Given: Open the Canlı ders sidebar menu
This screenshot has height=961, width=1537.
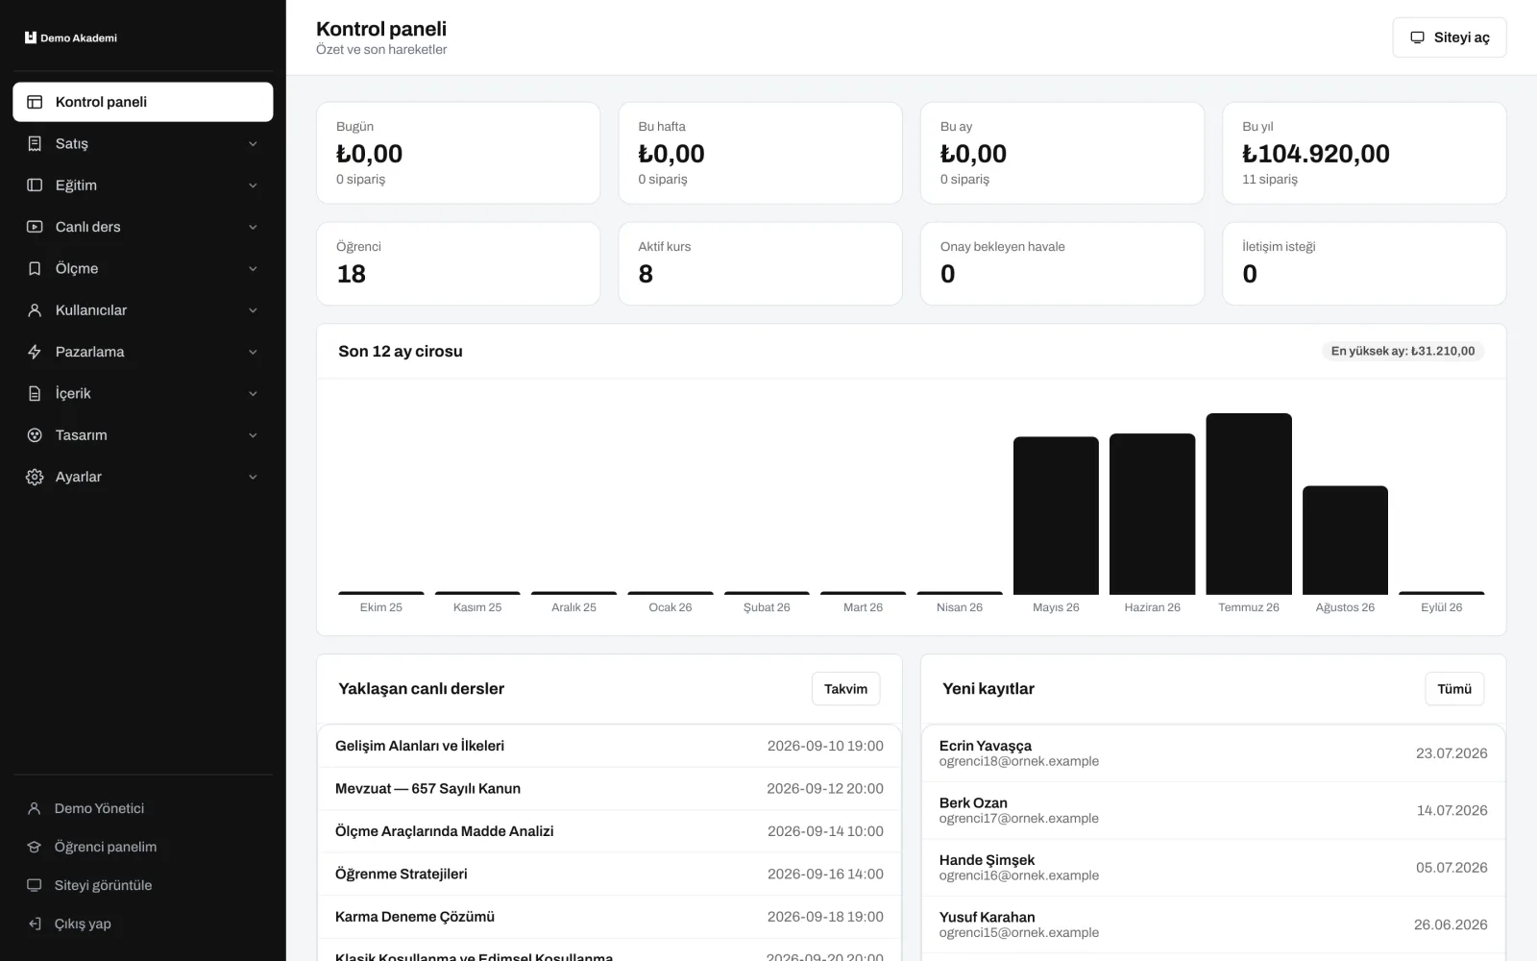Looking at the screenshot, I should 143,227.
